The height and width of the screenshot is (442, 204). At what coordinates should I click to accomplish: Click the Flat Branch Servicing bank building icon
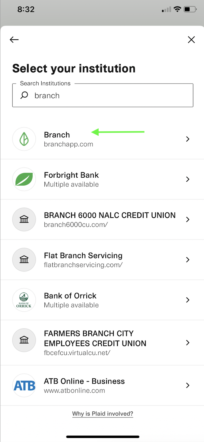[24, 260]
